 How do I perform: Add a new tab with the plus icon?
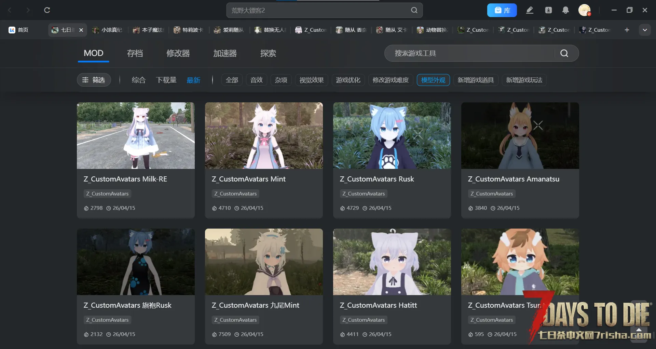coord(627,30)
